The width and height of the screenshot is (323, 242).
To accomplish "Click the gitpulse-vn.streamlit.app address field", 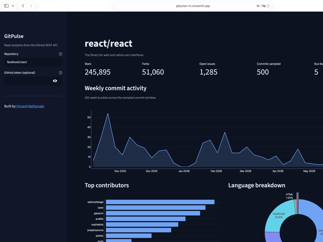I will coord(193,6).
